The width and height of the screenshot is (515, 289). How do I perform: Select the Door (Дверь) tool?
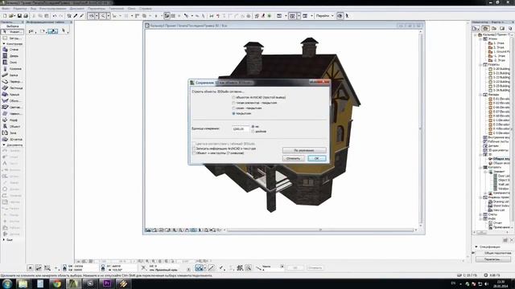click(x=12, y=55)
